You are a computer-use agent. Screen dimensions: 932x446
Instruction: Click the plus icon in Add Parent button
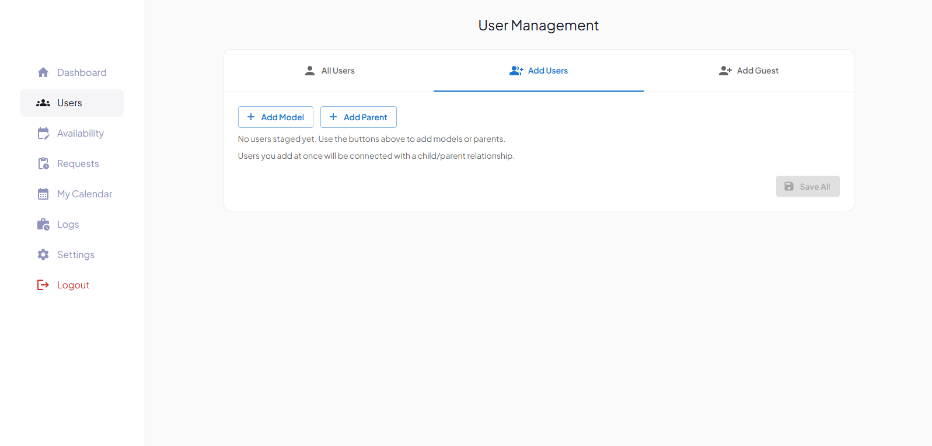pyautogui.click(x=333, y=117)
